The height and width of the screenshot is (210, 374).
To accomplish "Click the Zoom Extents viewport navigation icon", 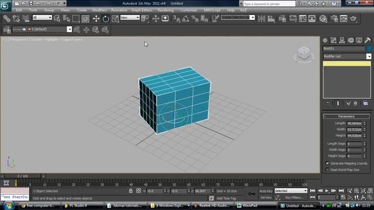I will pyautogui.click(x=363, y=191).
